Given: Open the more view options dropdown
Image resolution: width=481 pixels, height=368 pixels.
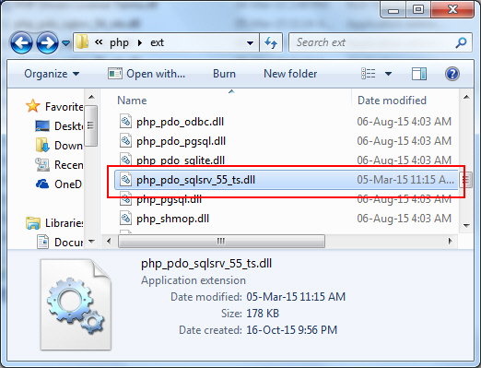Looking at the screenshot, I should click(388, 74).
